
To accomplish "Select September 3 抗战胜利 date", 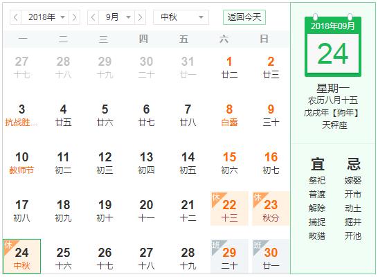I will click(21, 115).
